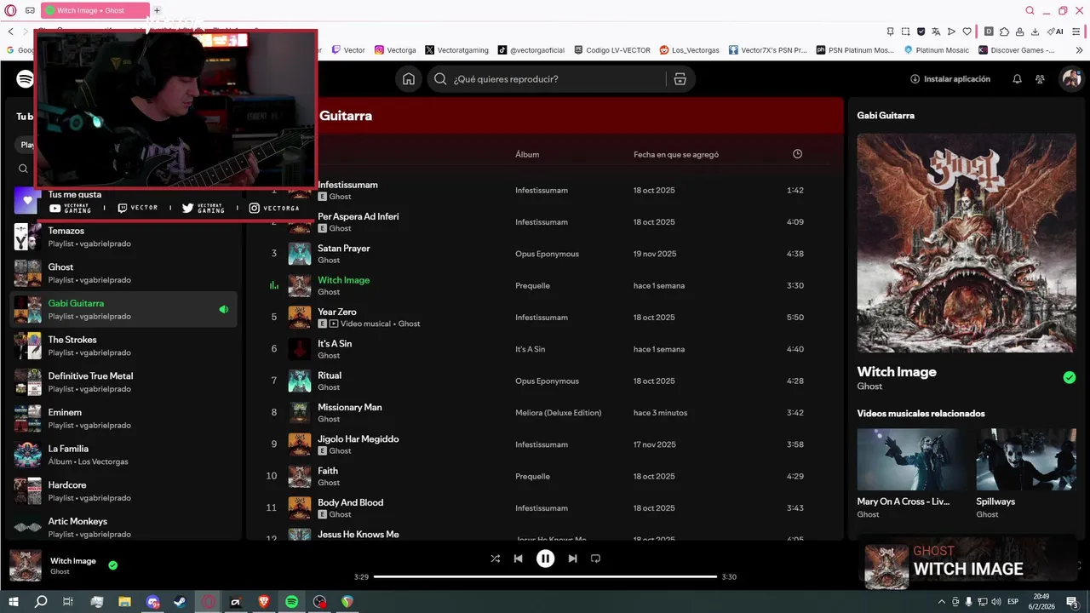
Task: Click the snapshot capture icon
Action: (x=905, y=32)
